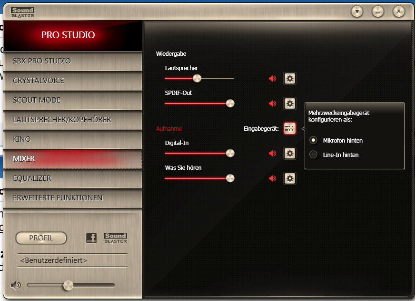Open Lautsprecher settings gear

pyautogui.click(x=290, y=78)
